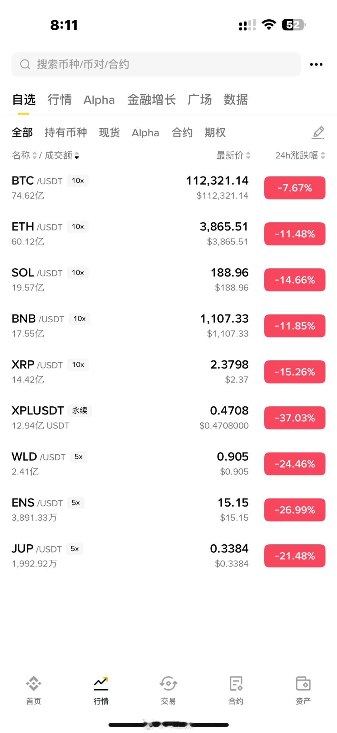This screenshot has width=337, height=733.
Task: Go to 首页 home icon
Action: pos(34,684)
